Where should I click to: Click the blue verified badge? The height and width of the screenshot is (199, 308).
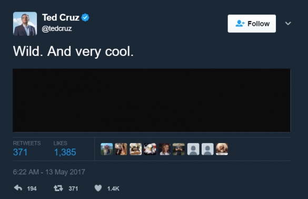85,17
